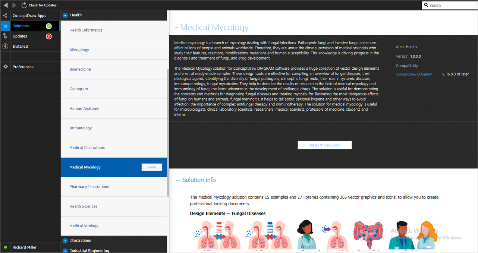Open the Solutions section
Screen dimensions: 478x253
coord(30,26)
